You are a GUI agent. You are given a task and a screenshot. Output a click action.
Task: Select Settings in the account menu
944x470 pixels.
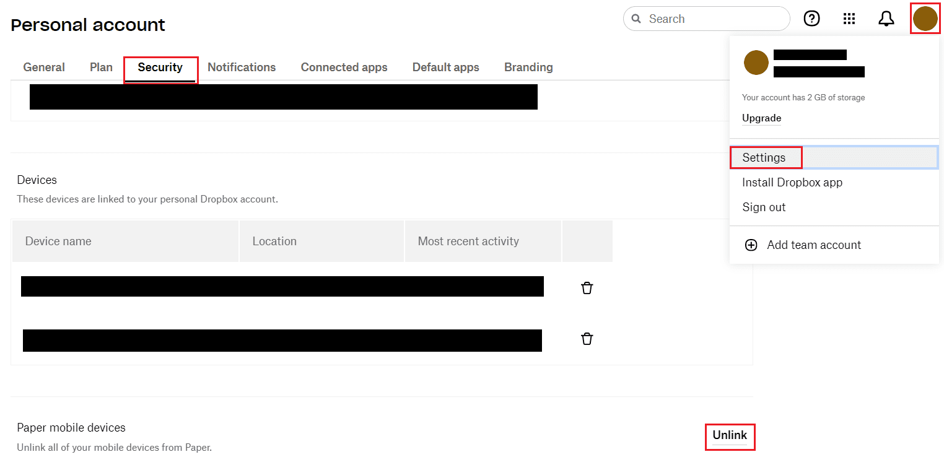tap(764, 158)
